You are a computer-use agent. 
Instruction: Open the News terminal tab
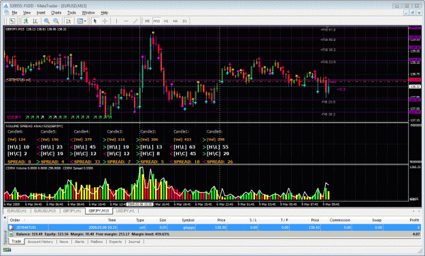coord(64,242)
